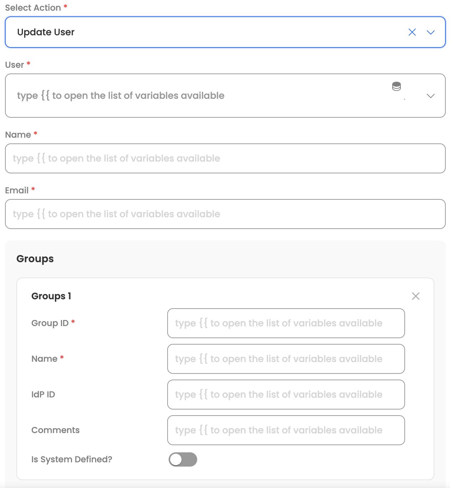450x488 pixels.
Task: Click the Email field label
Action: (17, 190)
